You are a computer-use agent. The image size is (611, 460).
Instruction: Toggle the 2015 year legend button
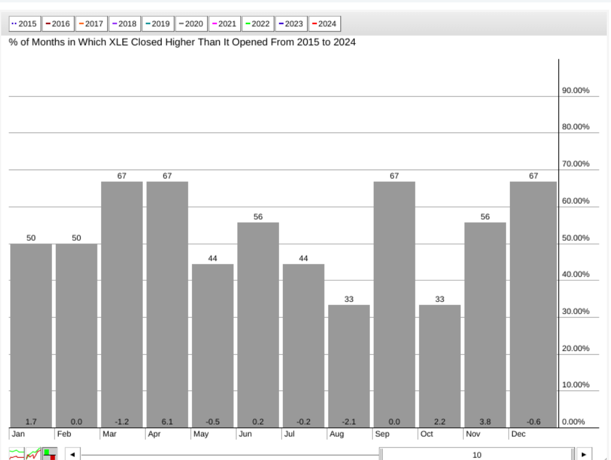[25, 24]
